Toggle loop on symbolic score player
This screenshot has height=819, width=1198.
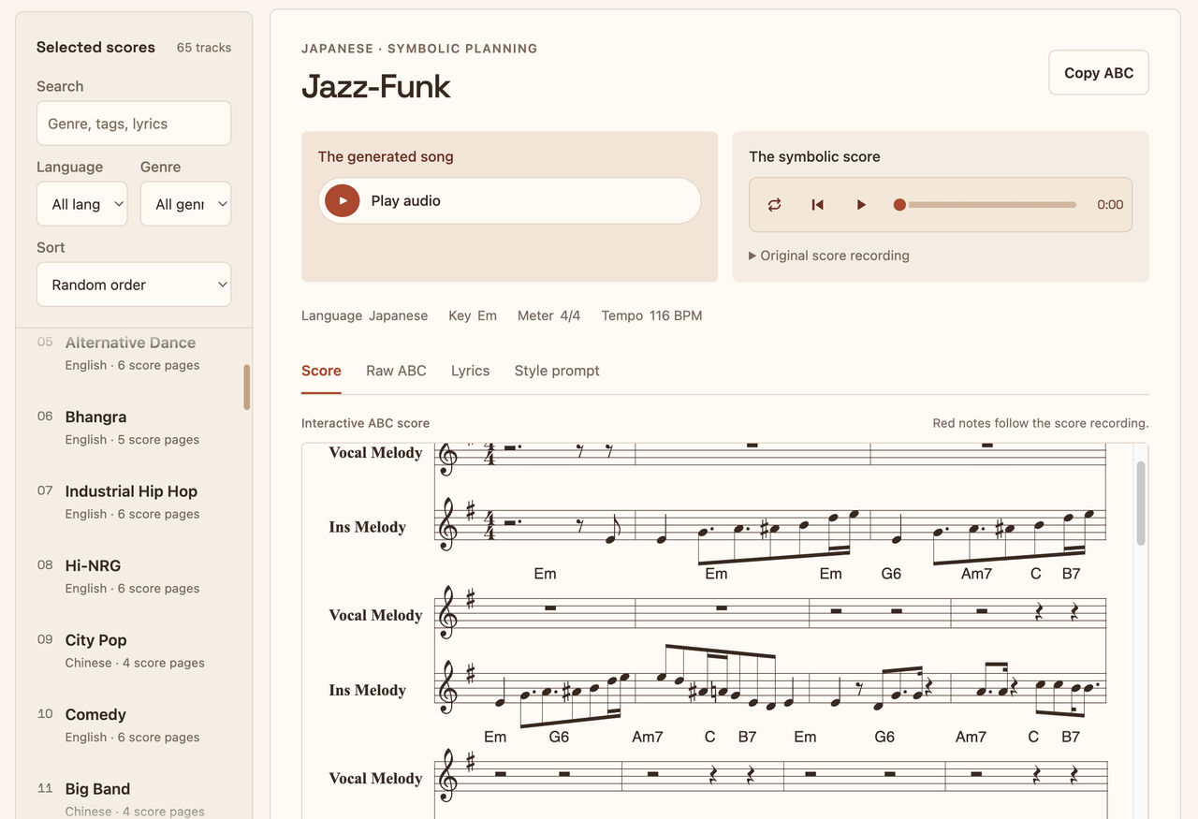coord(774,205)
